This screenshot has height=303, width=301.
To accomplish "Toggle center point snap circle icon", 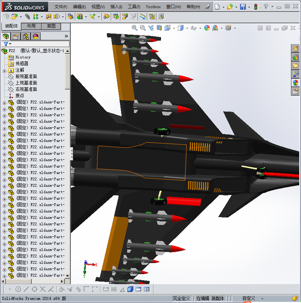I will (18, 289).
